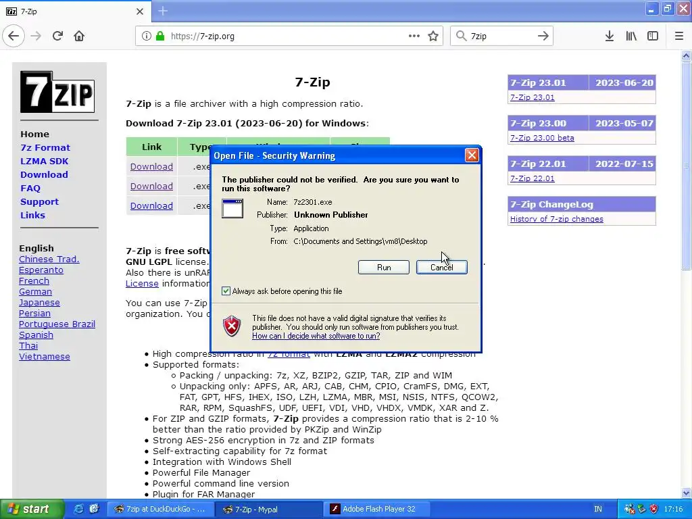Image resolution: width=692 pixels, height=519 pixels.
Task: Switch language to Japanese
Action: point(39,302)
